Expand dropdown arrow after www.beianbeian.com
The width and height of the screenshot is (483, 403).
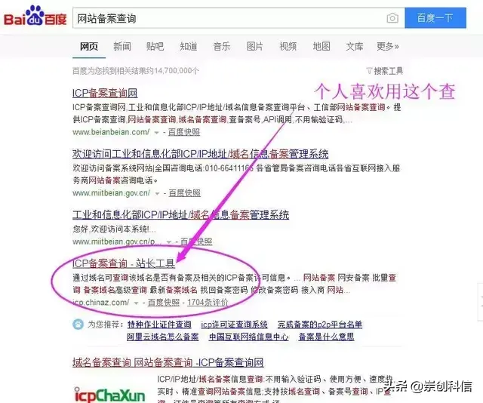click(156, 133)
